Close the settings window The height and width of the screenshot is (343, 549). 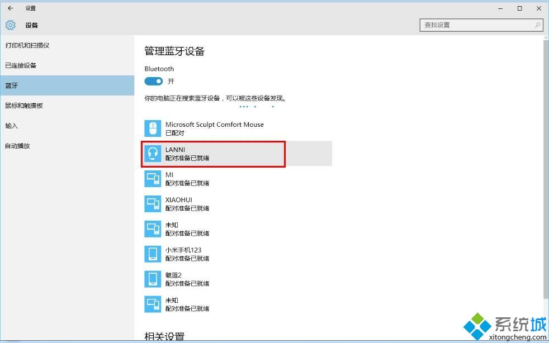coord(539,8)
